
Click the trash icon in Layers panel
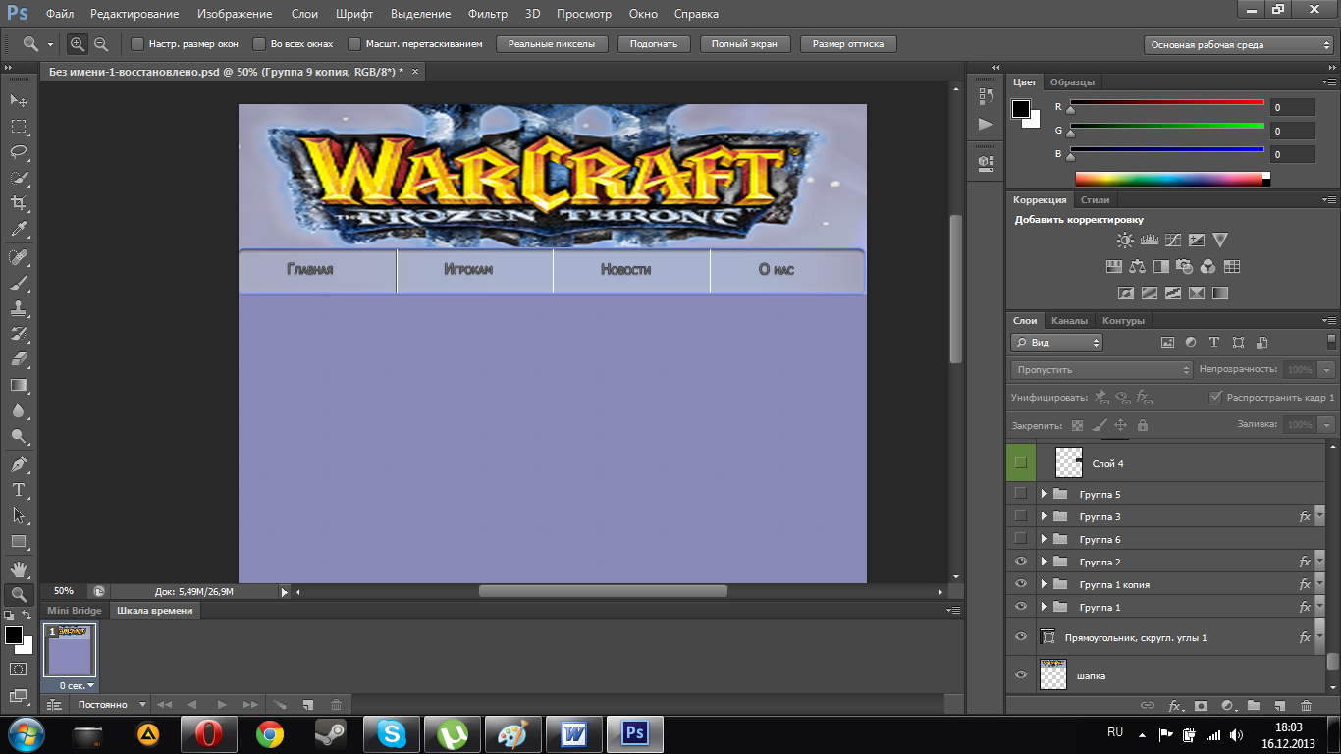click(x=1306, y=705)
